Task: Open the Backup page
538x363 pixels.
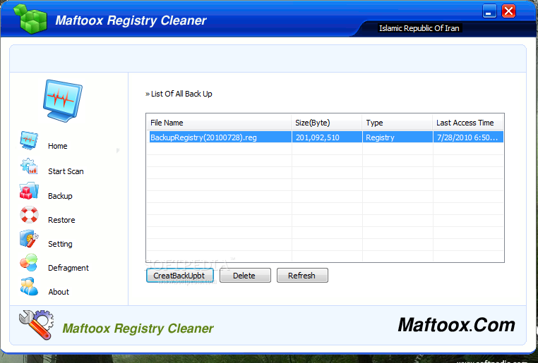Action: (61, 196)
